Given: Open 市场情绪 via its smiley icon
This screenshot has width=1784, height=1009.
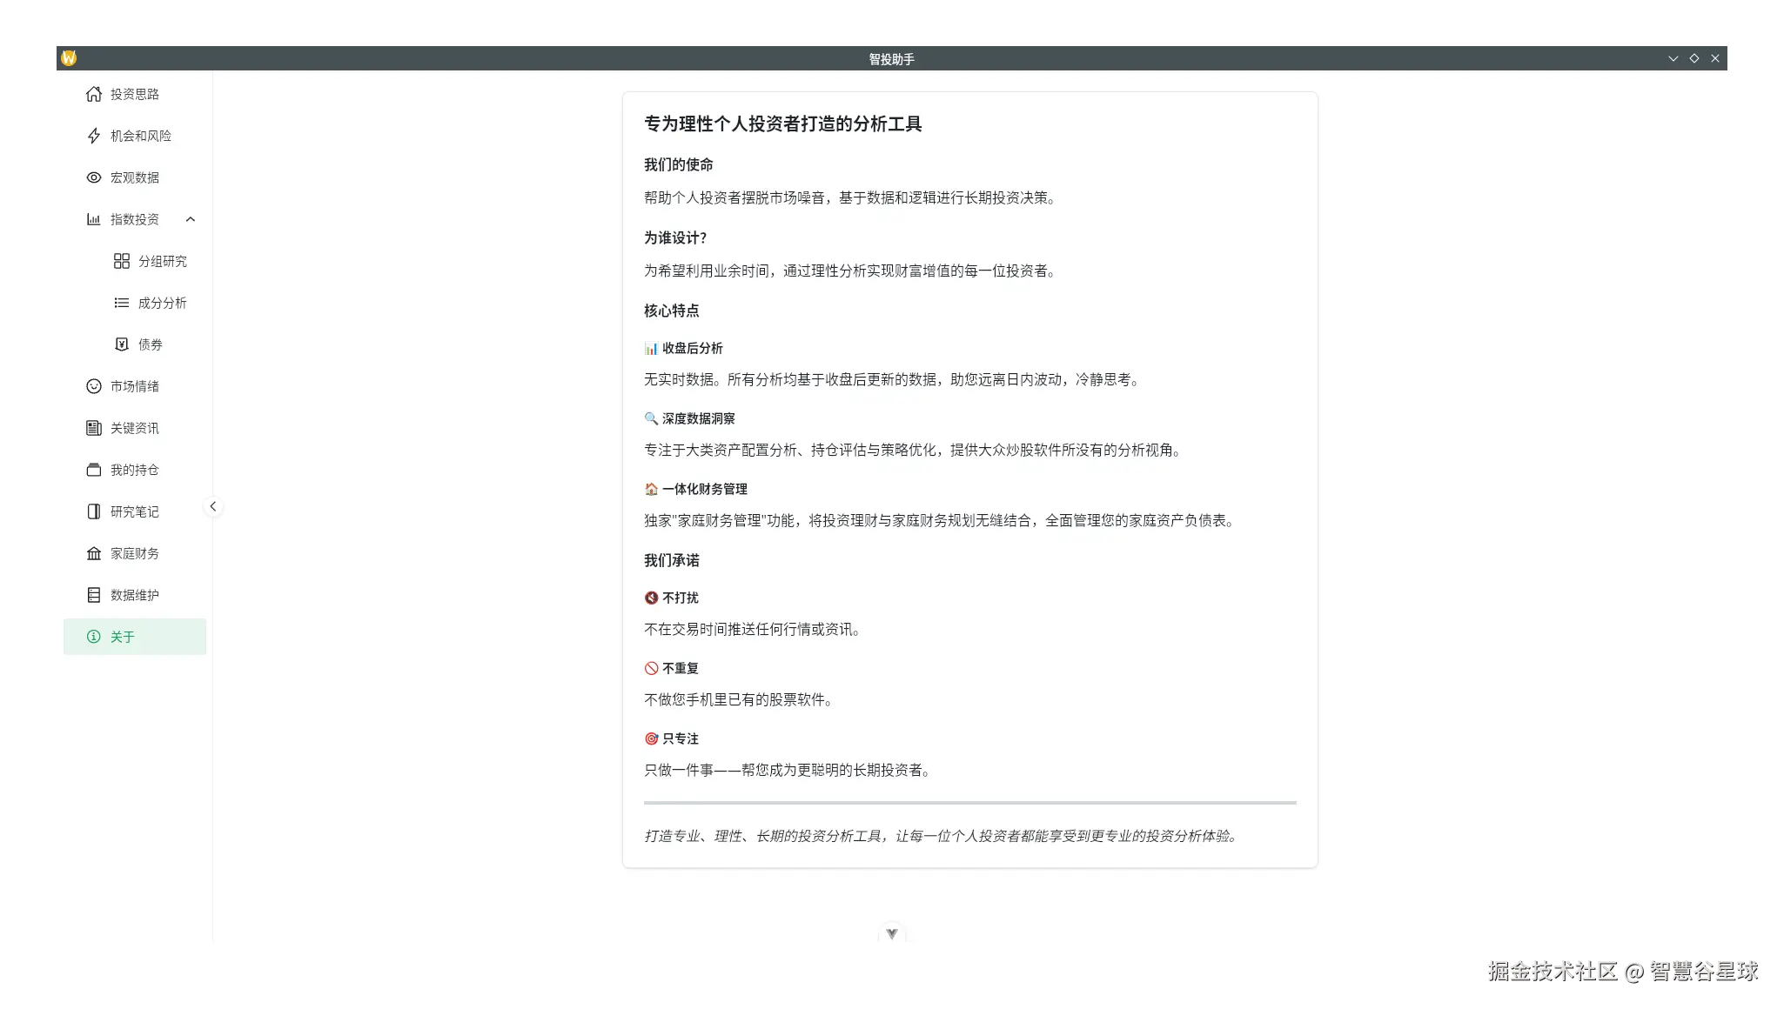Looking at the screenshot, I should 94,385.
